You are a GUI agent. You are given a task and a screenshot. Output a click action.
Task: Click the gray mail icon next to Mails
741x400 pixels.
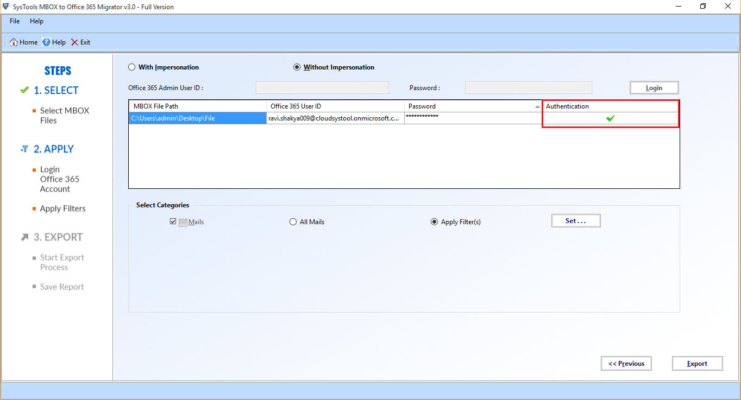183,222
